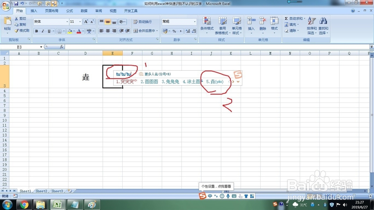The width and height of the screenshot is (374, 210).
Task: Toggle Underline formatting
Action: tap(49, 31)
